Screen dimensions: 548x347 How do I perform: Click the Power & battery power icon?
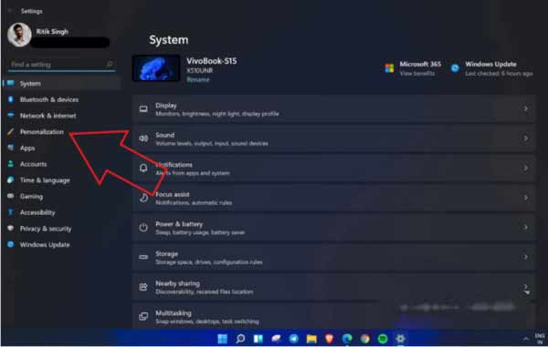pyautogui.click(x=143, y=228)
